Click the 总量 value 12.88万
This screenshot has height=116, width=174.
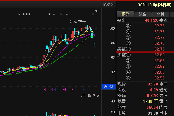pos(150,101)
